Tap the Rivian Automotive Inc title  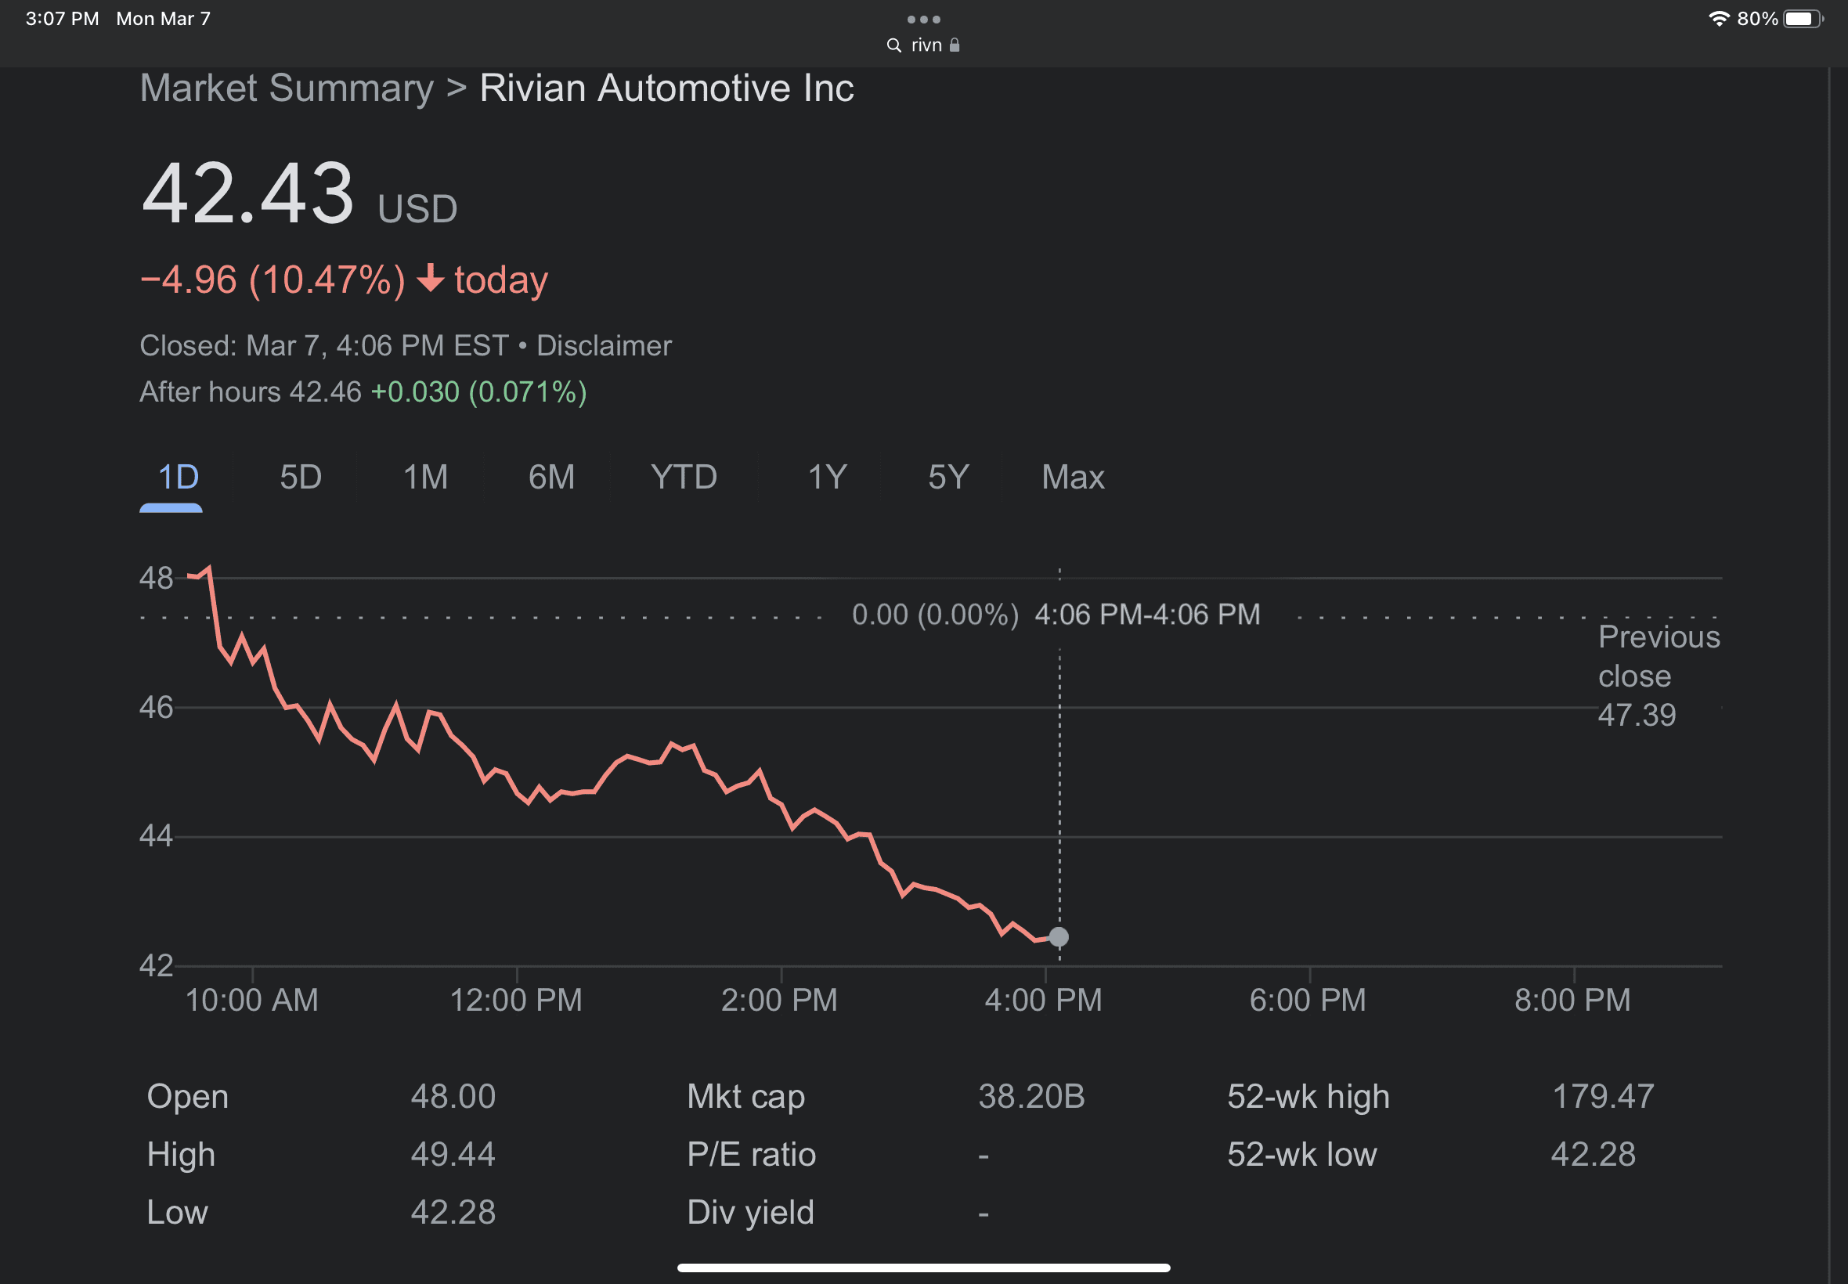point(666,88)
